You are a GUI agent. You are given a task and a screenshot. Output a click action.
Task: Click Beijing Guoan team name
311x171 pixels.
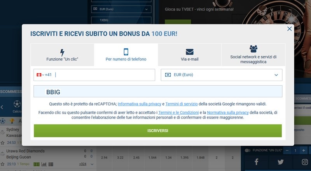pyautogui.click(x=19, y=157)
